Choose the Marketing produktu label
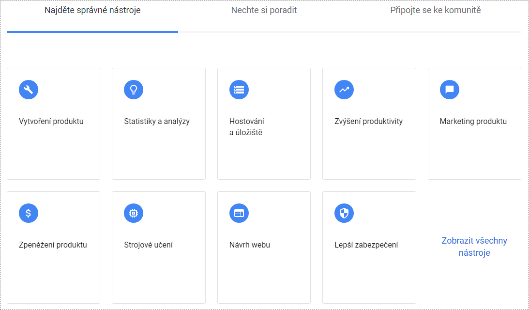The width and height of the screenshot is (529, 310). [x=473, y=121]
